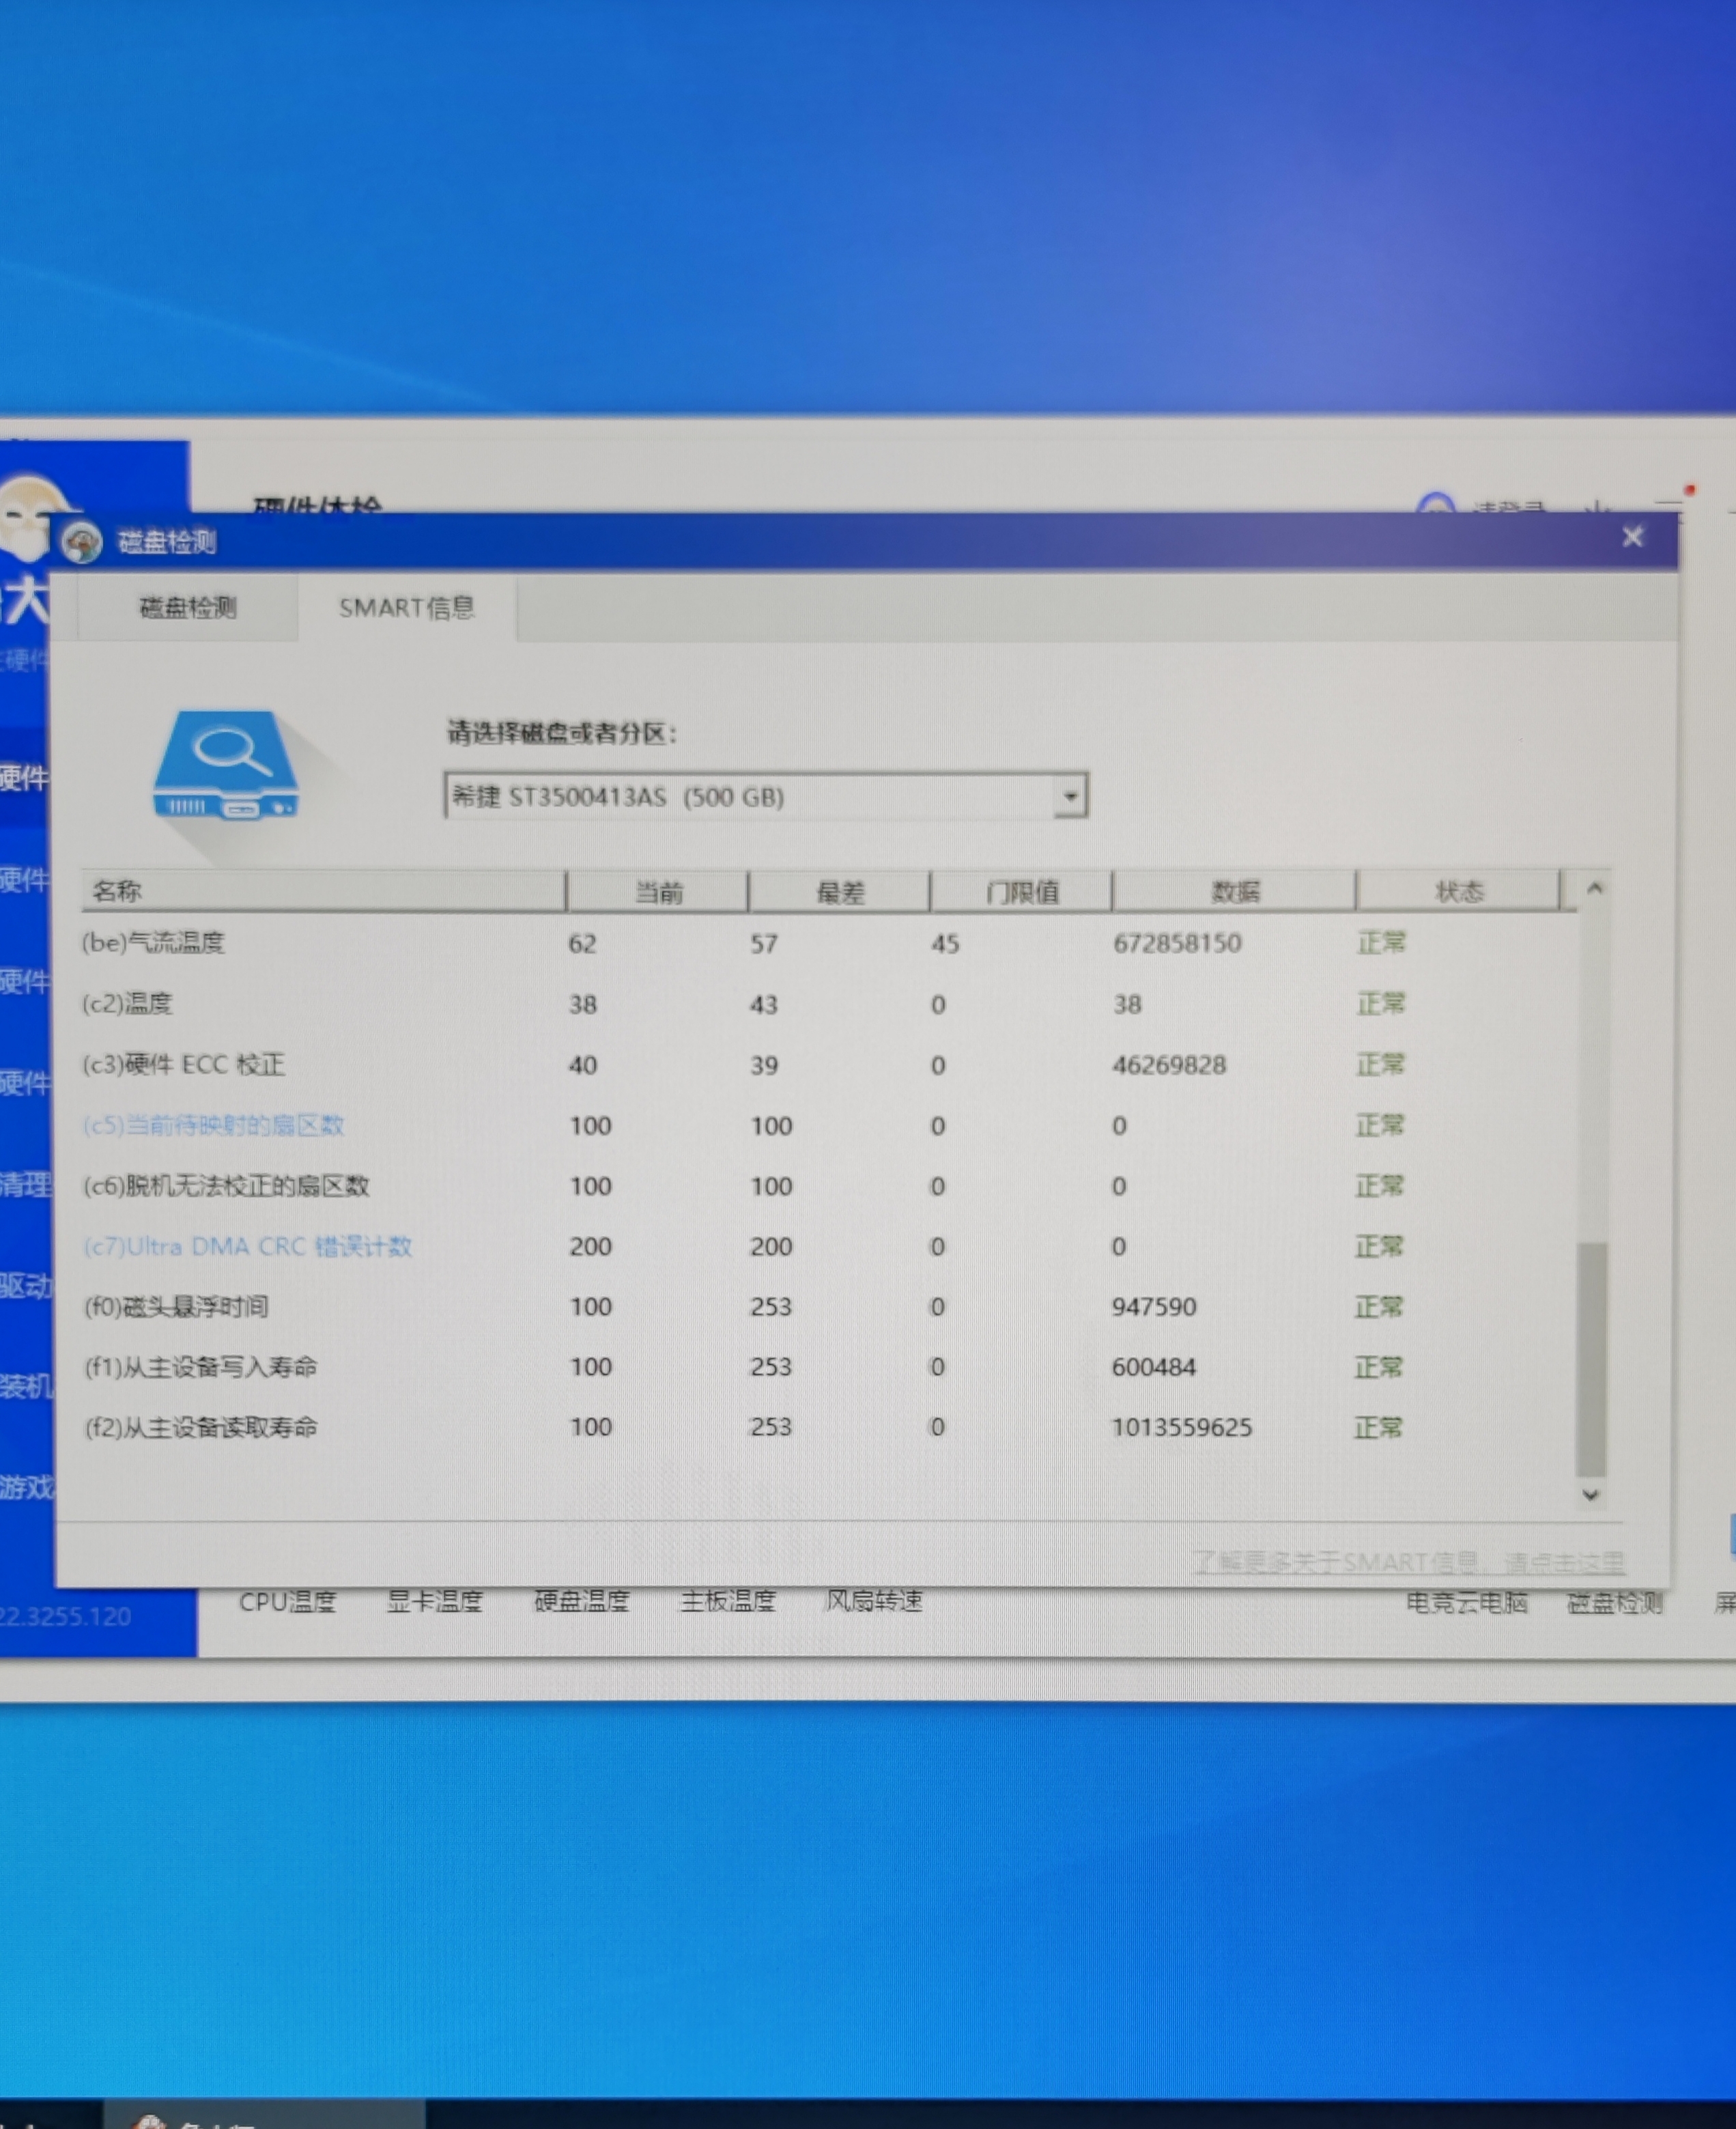Click 电竞云电脑 in the main window

(1466, 1602)
